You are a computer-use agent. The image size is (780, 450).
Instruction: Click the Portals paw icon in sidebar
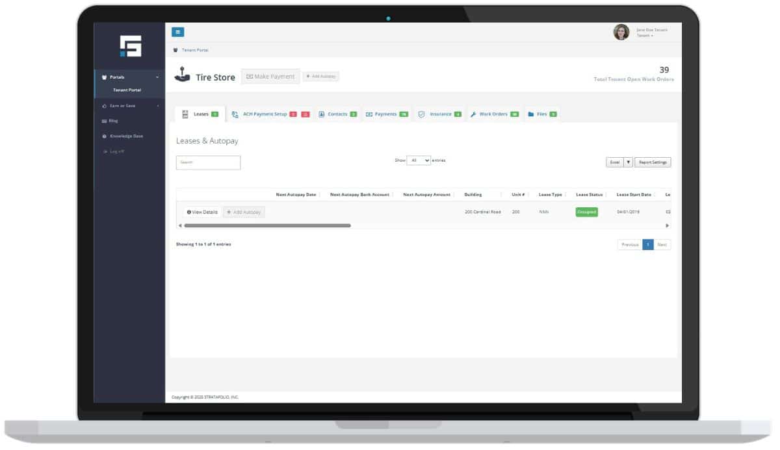click(x=104, y=77)
